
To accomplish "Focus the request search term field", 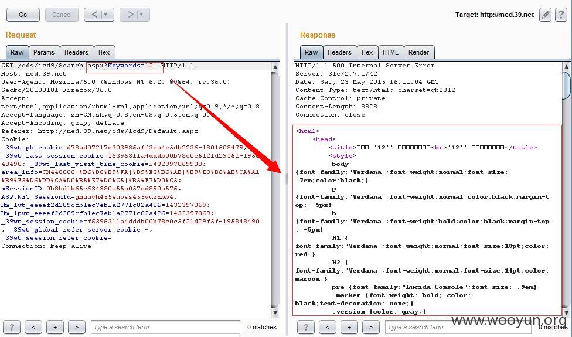I will click(165, 327).
